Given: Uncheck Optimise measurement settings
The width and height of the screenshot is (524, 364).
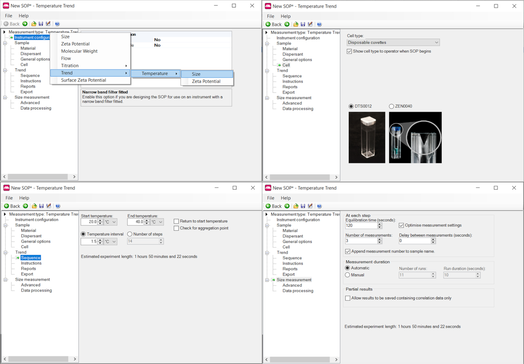Looking at the screenshot, I should (401, 225).
